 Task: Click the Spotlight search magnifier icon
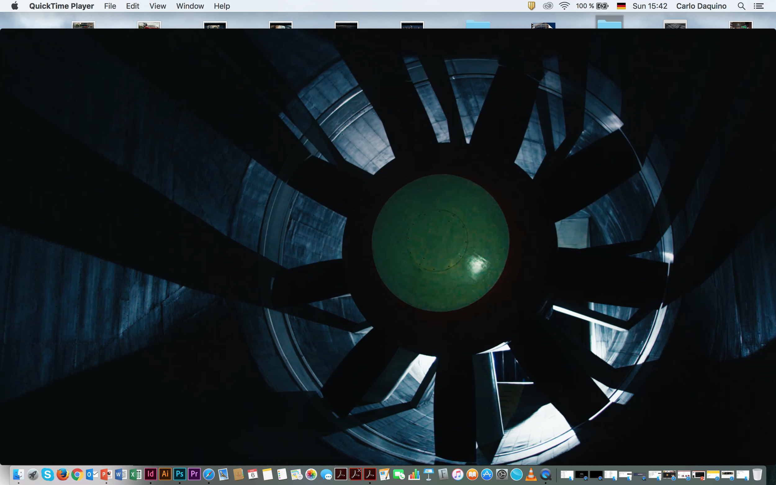[741, 6]
